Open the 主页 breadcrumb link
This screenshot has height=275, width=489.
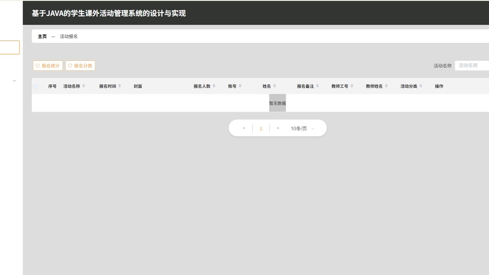[x=42, y=36]
